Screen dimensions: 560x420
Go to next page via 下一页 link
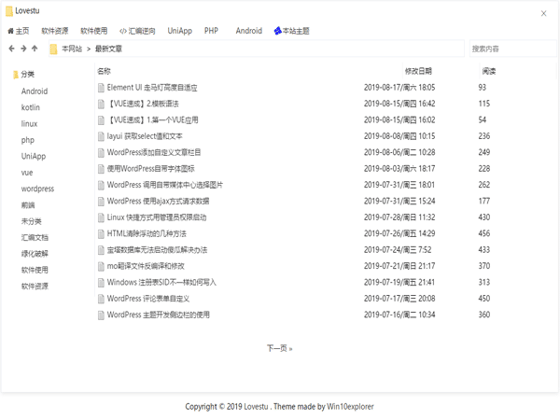pos(279,348)
